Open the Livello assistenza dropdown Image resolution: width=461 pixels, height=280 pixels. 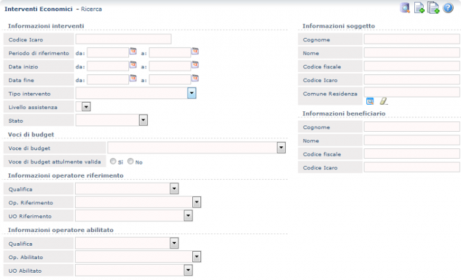86,106
